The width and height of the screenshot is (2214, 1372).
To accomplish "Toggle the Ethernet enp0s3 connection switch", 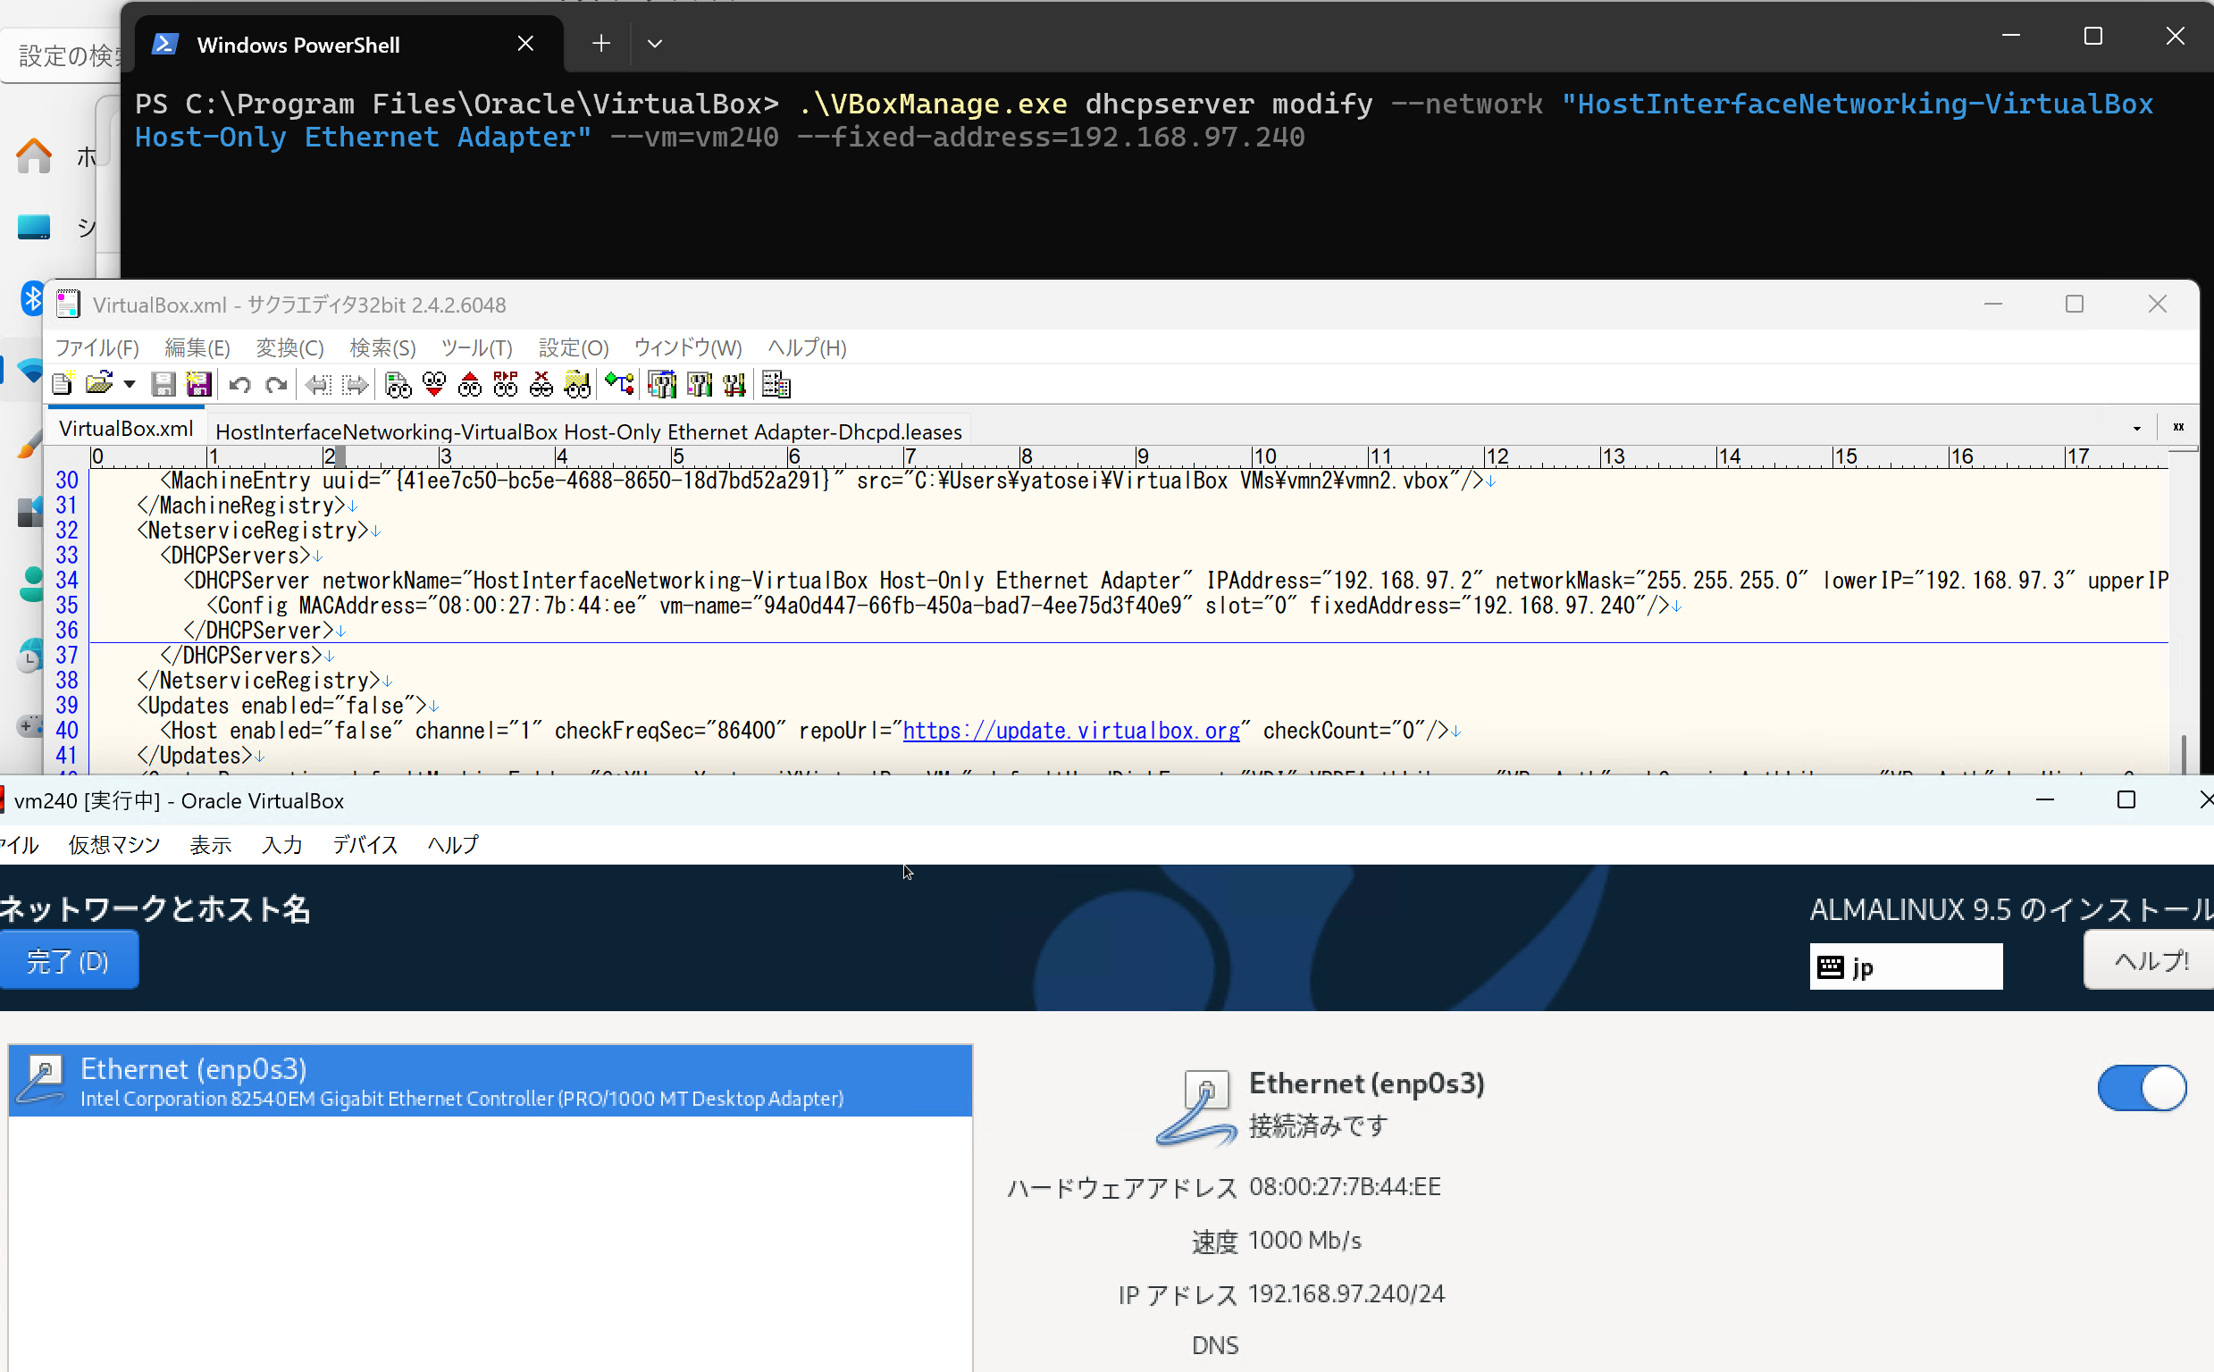I will (2142, 1088).
